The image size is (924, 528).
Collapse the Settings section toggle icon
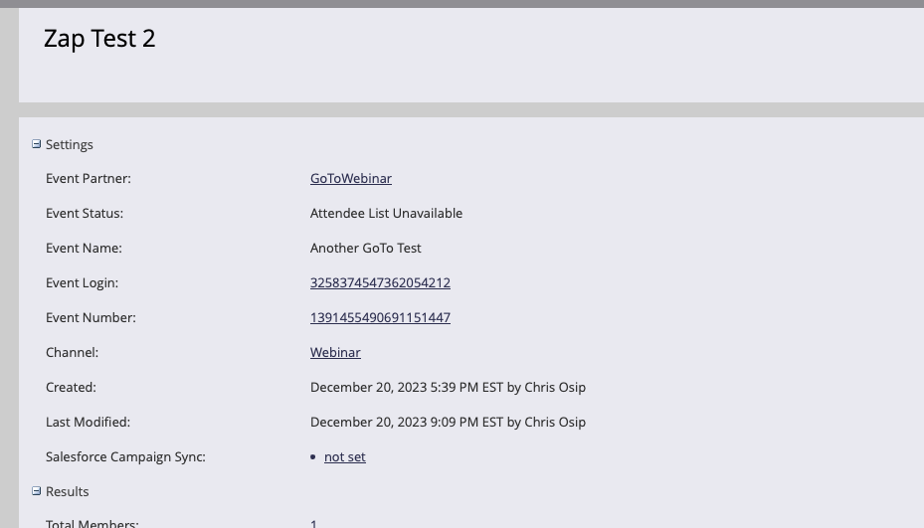37,144
